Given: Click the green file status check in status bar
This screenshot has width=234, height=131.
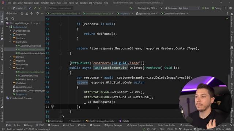Looking at the screenshot, I should pyautogui.click(x=144, y=129).
